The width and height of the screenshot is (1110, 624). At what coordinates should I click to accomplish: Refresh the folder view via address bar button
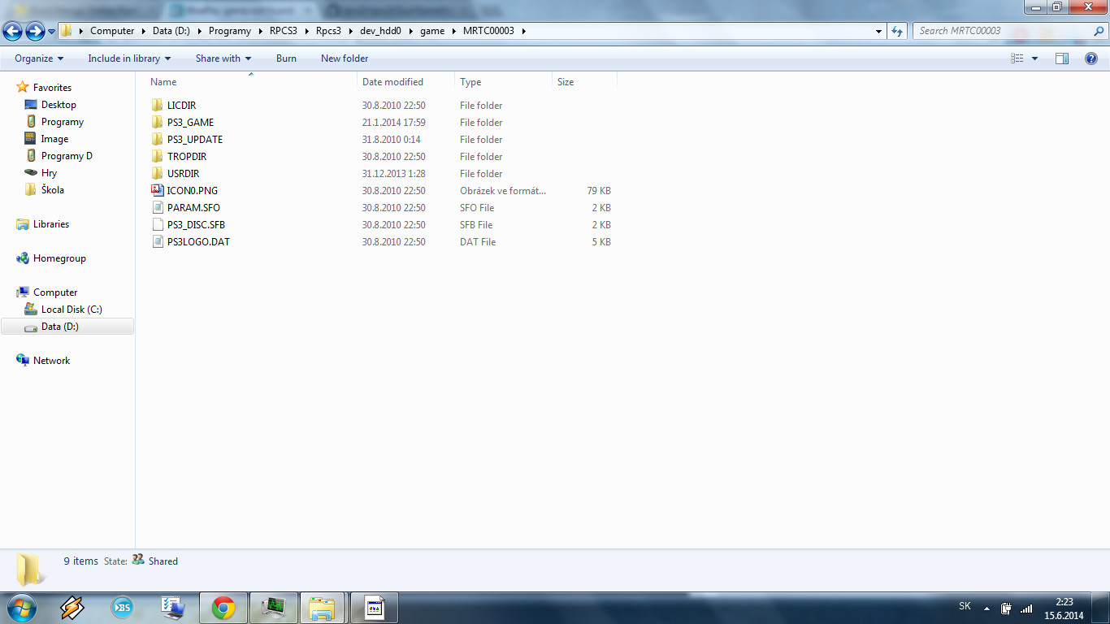click(x=897, y=31)
